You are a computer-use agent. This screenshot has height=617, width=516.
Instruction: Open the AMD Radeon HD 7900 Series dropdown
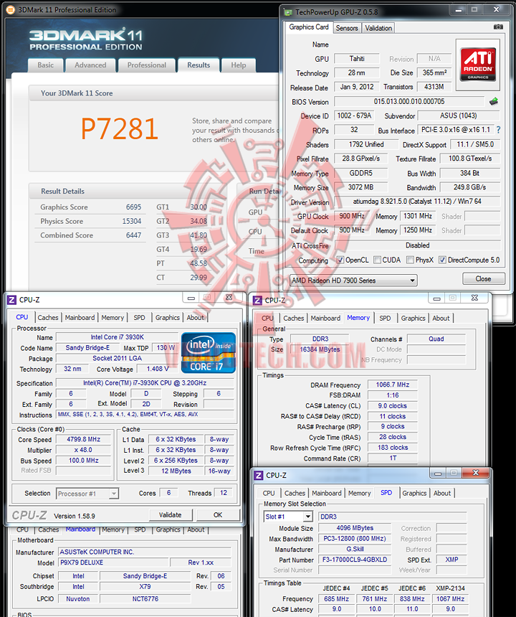pos(353,281)
